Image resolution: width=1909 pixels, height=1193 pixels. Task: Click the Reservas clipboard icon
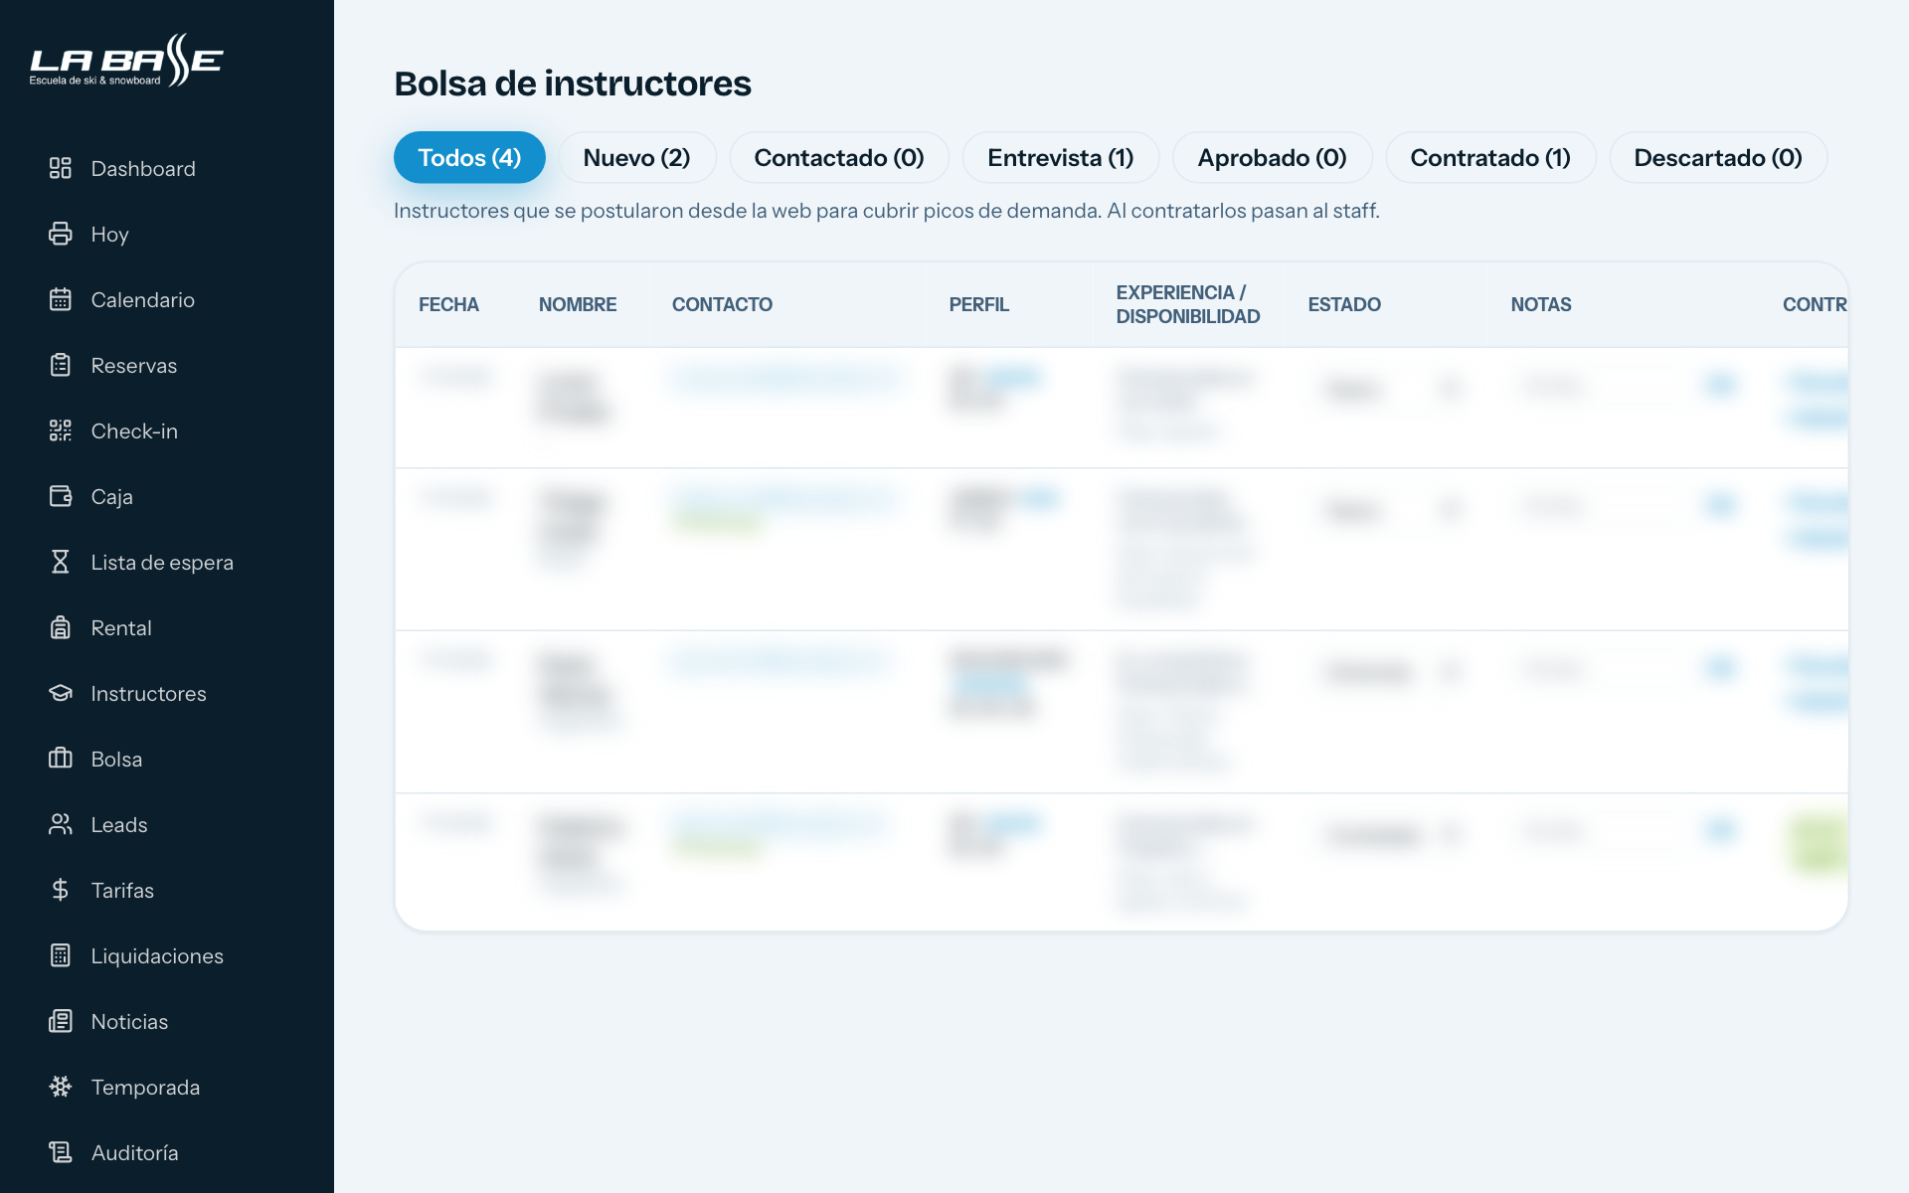coord(61,365)
